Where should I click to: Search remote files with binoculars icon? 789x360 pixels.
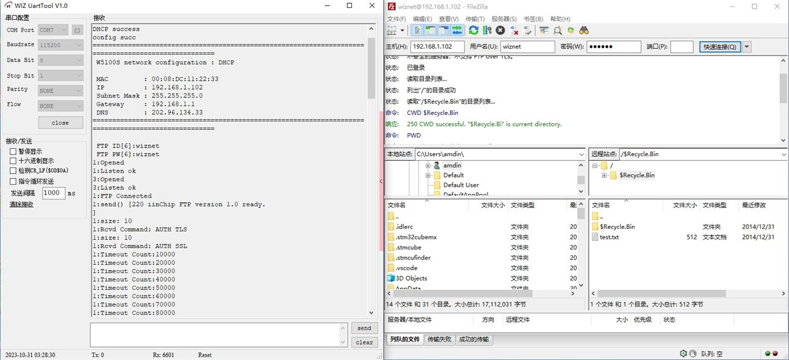[584, 30]
